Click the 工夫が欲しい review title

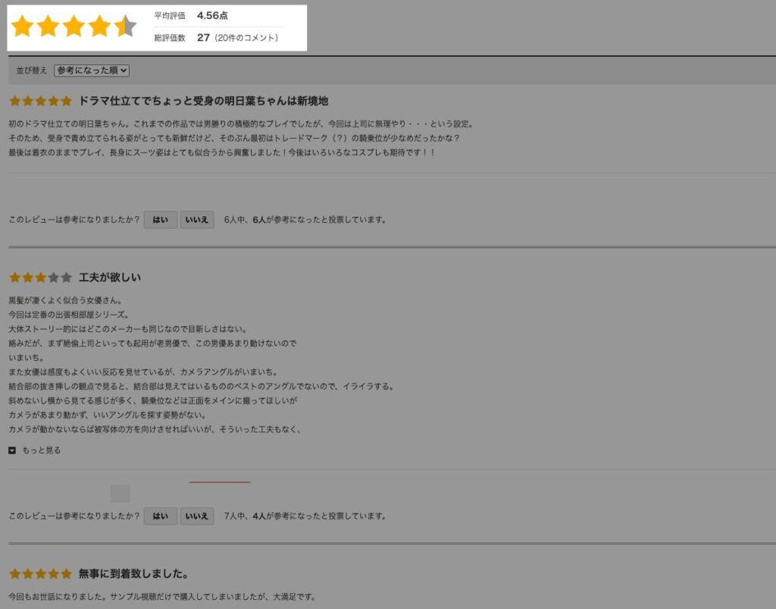[110, 278]
